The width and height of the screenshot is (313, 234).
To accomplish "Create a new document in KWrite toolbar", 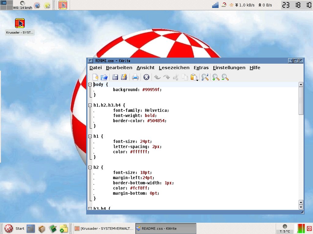I will 95,77.
